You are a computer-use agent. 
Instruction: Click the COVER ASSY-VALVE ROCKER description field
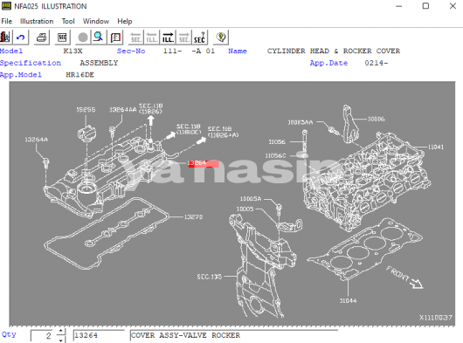(233, 335)
